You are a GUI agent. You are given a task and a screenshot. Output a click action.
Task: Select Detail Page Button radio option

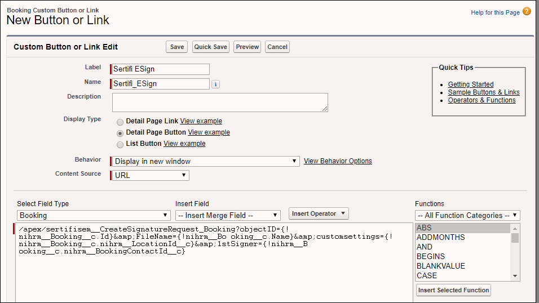120,133
